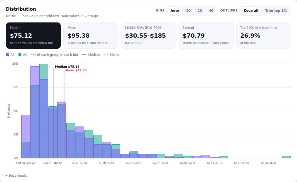Click the far-right teal outlier bar

pyautogui.click(x=286, y=157)
